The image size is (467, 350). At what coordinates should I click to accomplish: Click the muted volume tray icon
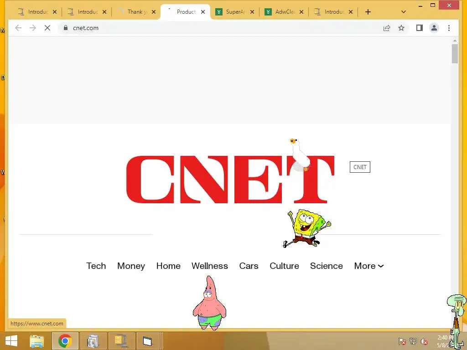coord(424,341)
